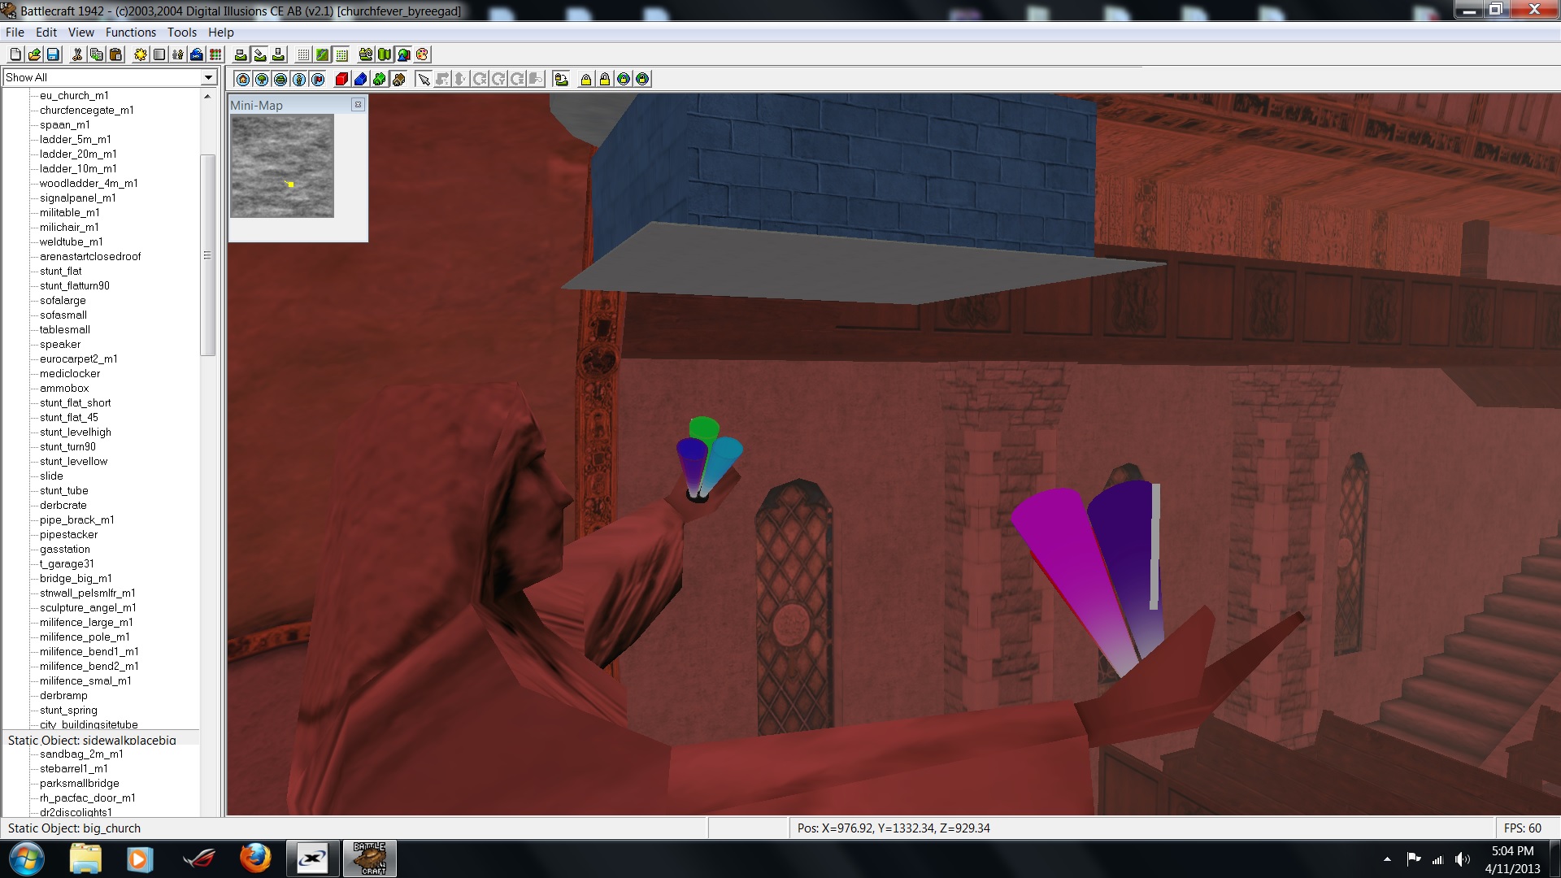
Task: Toggle the colored dotted grid icon
Action: point(342,54)
